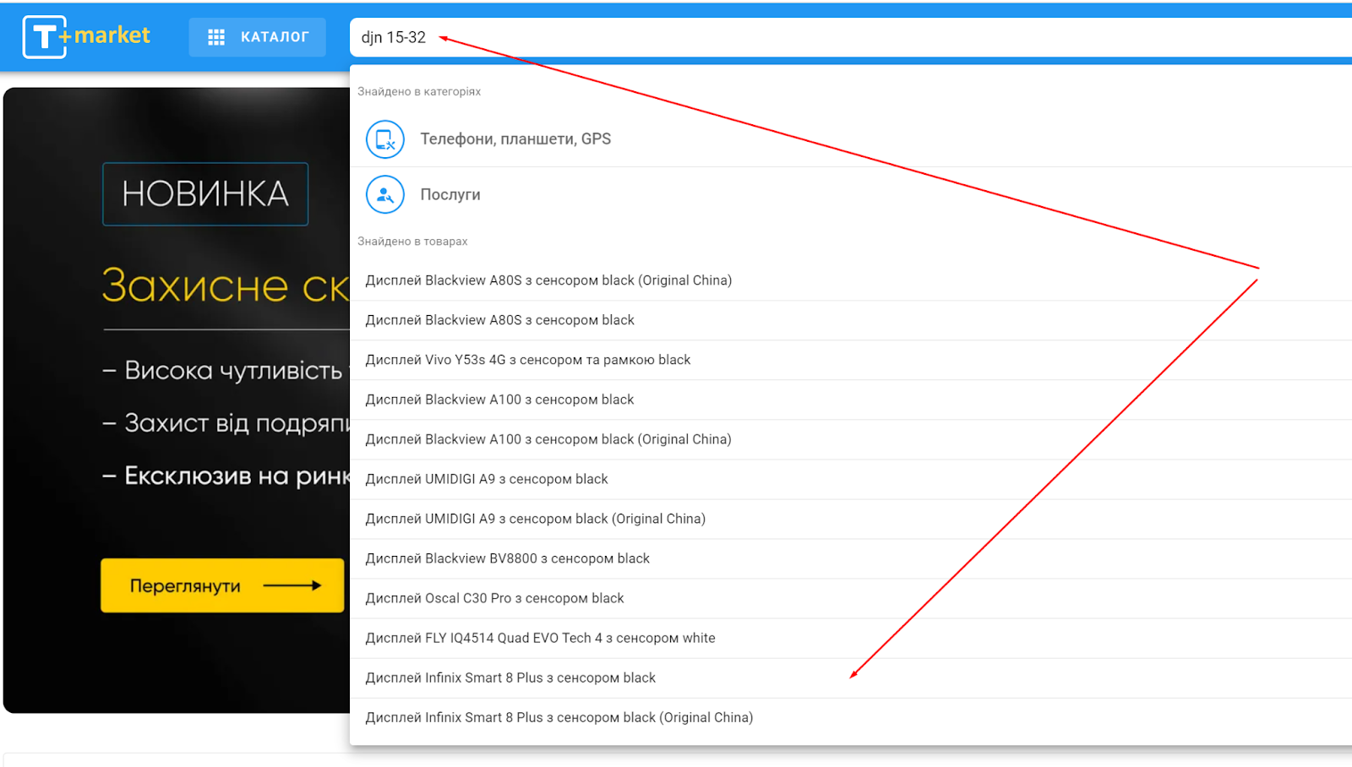Choose 'Дисплей FLY IQ4514 Quad EVO Tech 4' suggestion
The height and width of the screenshot is (767, 1352).
pos(851,638)
